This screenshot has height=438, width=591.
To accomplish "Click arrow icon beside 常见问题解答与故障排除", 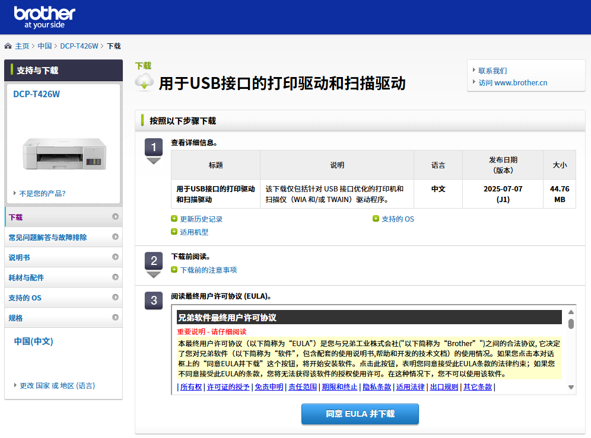I will (115, 236).
